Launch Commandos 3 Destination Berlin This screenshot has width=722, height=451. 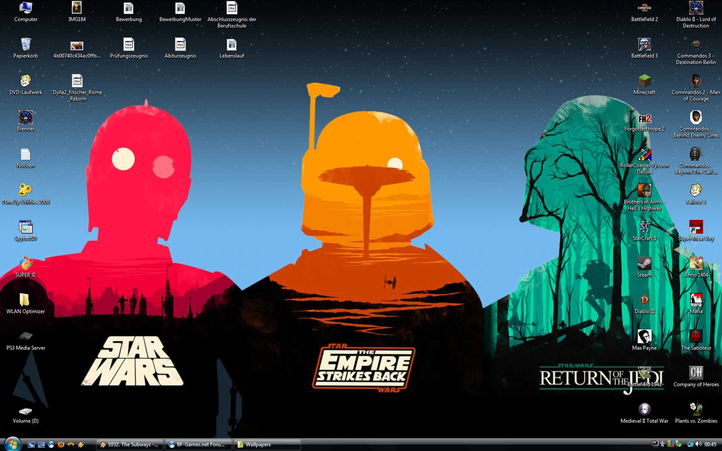696,52
